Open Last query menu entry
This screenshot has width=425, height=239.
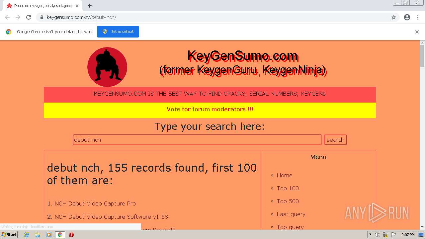291,214
